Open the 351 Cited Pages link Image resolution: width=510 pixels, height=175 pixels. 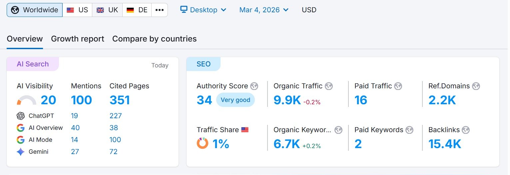point(120,100)
